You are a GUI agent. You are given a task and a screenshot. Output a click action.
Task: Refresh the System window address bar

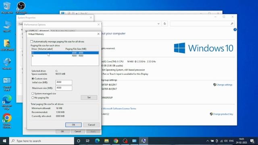165,24
